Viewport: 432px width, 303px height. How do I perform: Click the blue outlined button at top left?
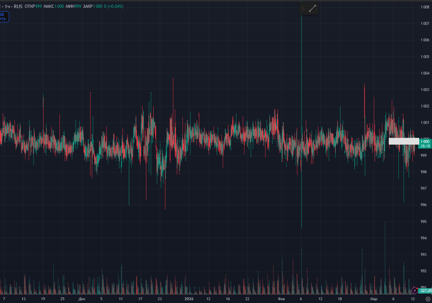coord(4,17)
